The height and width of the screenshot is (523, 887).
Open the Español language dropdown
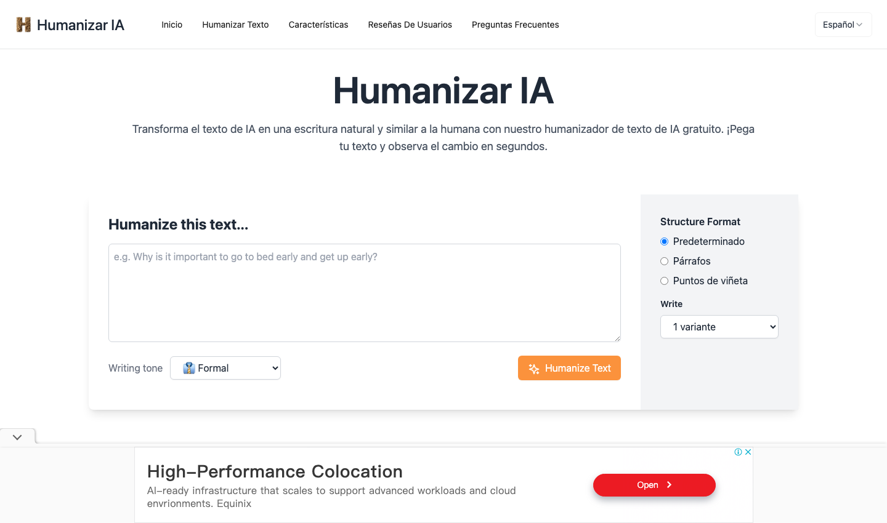pyautogui.click(x=843, y=25)
